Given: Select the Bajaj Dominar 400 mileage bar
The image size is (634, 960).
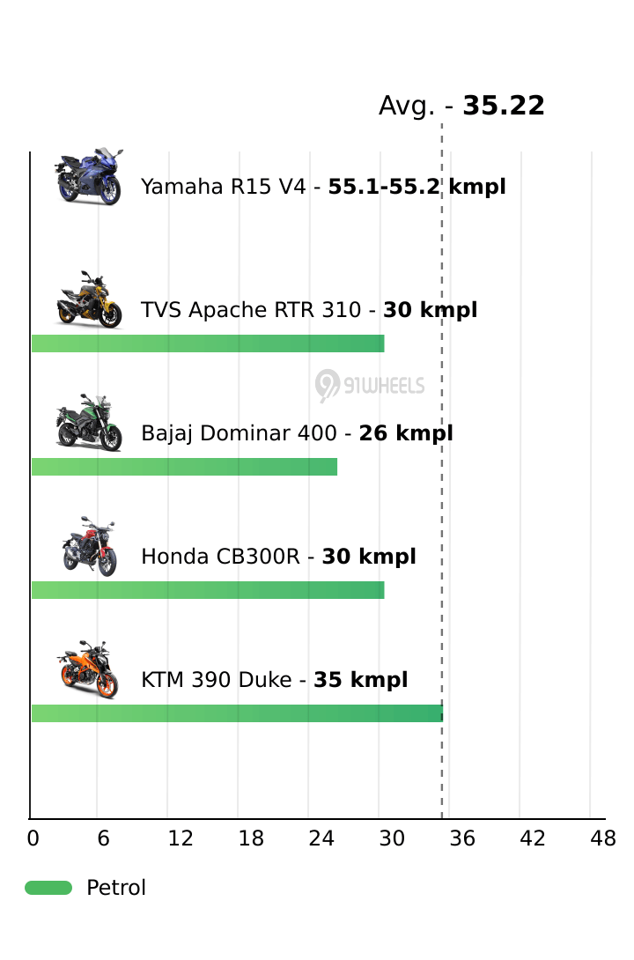Looking at the screenshot, I should click(184, 467).
